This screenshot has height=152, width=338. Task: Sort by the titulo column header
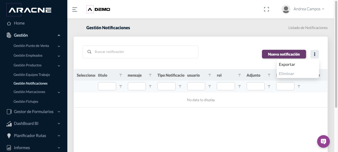point(103,75)
